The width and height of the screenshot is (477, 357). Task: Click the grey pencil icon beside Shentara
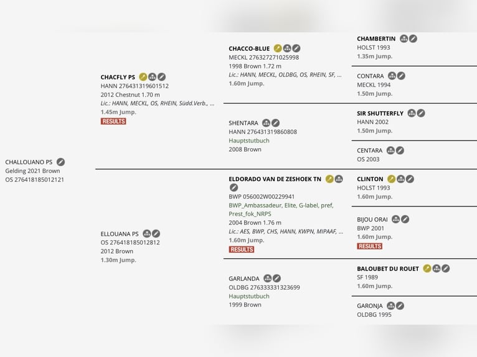point(276,123)
